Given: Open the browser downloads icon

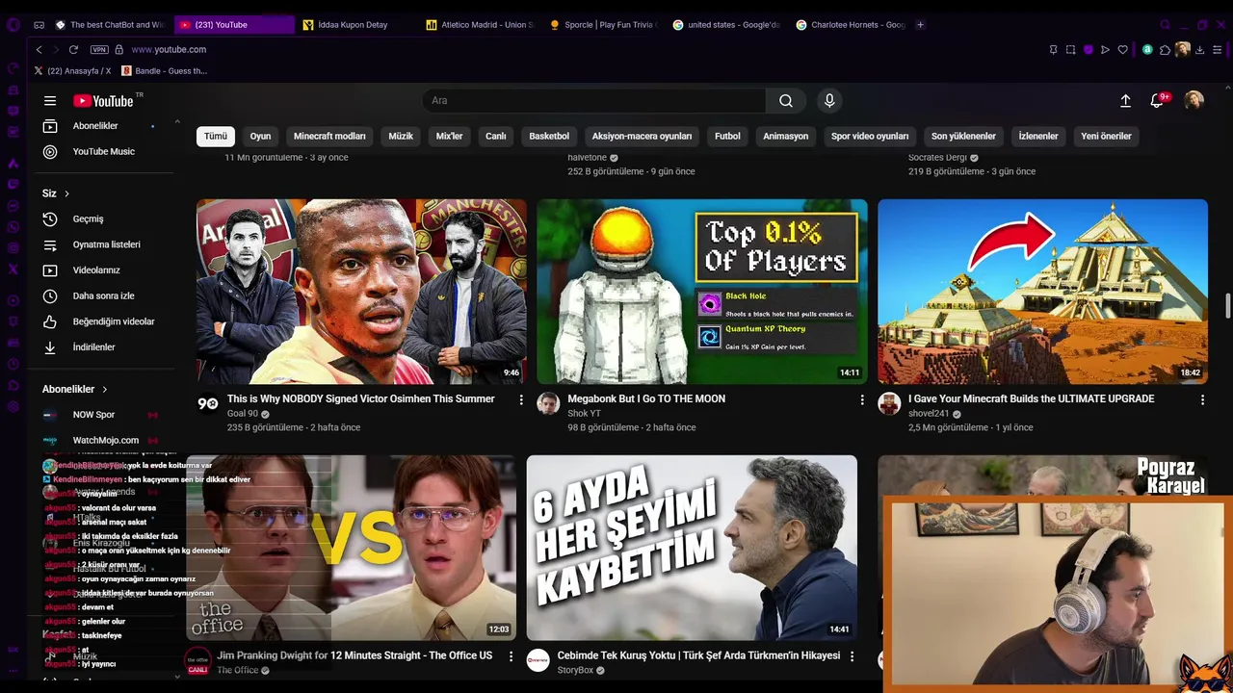Looking at the screenshot, I should tap(1202, 49).
